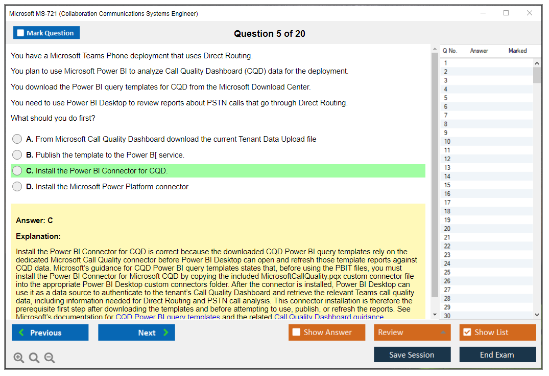
Task: Click the Answer: C label
Action: (x=34, y=220)
